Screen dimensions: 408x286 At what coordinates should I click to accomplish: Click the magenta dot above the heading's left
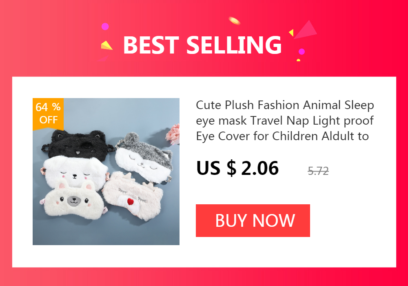(x=105, y=27)
